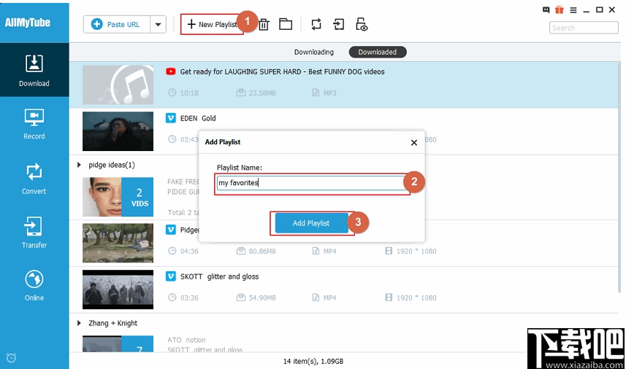Close the Add Playlist dialog

[414, 142]
